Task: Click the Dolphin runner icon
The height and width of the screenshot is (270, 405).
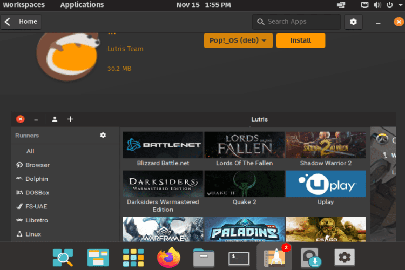Action: click(19, 179)
